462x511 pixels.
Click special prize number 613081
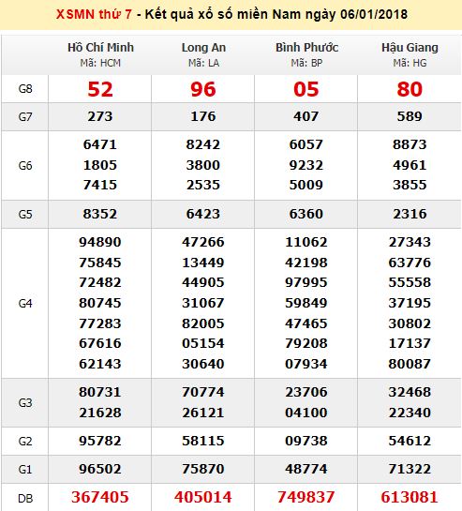pyautogui.click(x=410, y=497)
